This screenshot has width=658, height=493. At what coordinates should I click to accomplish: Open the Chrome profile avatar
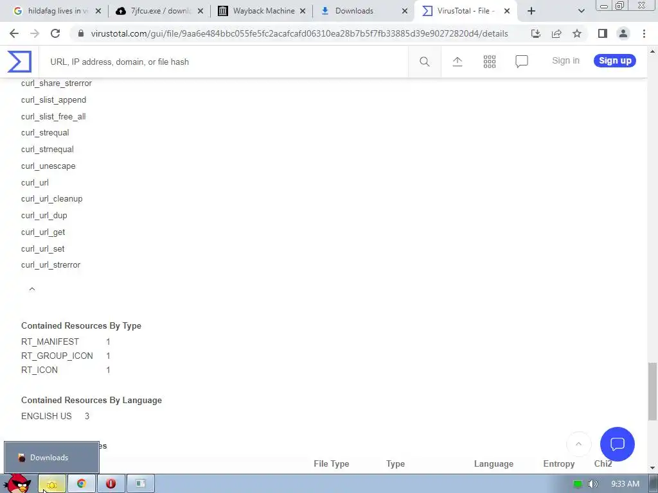point(623,33)
